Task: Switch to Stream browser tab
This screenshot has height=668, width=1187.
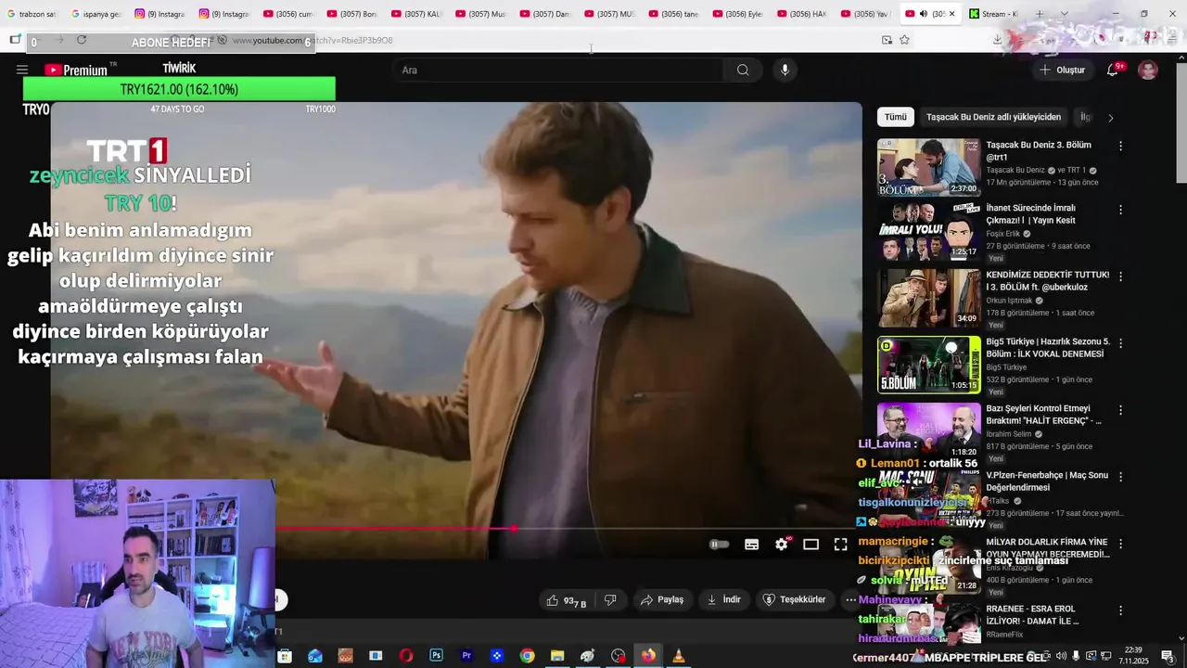Action: [x=993, y=14]
